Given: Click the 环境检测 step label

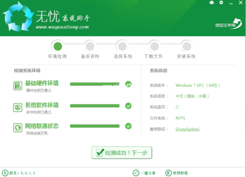Looking at the screenshot, I should 58,56.
